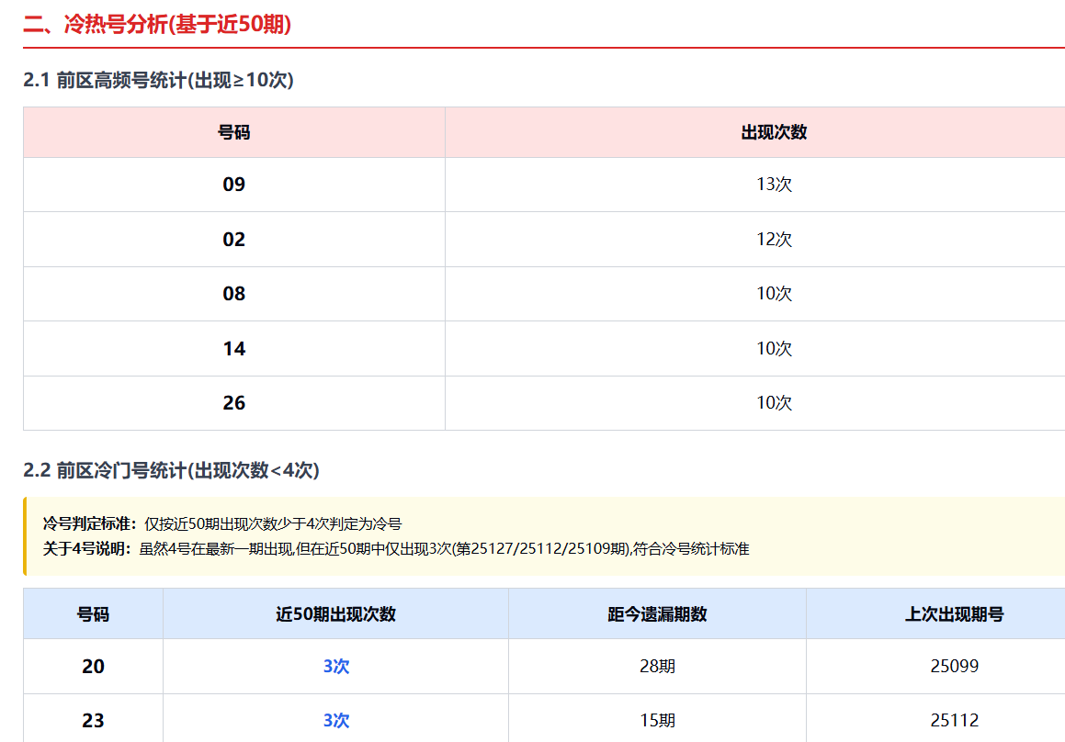
Task: Click the 10次 count in the row for 26
Action: tap(774, 403)
